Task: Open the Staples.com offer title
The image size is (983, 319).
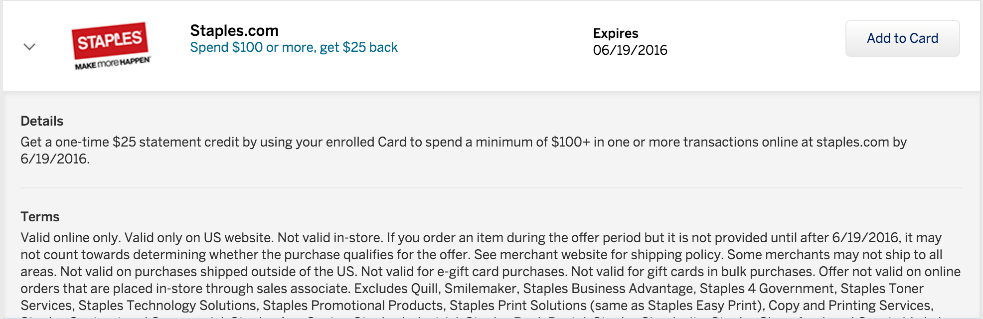Action: pos(234,30)
